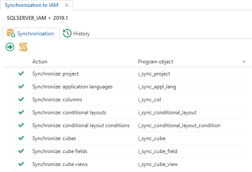Click the checkmark for Synchronize: columns
The width and height of the screenshot is (252, 172).
point(21,99)
